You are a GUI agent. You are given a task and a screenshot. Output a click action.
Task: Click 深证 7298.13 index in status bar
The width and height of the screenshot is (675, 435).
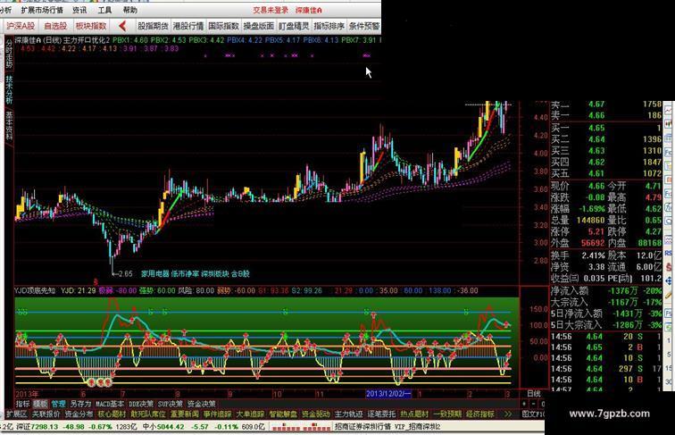37,427
